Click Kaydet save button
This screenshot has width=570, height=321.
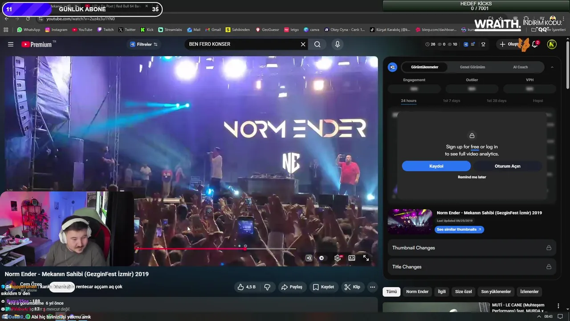[323, 287]
